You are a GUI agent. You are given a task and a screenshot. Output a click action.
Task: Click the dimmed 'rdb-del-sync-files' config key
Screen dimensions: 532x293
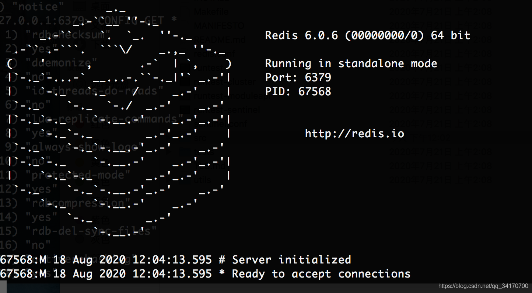pos(91,231)
